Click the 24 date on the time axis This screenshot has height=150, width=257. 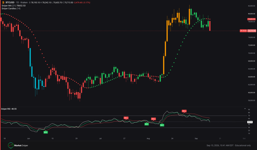pos(172,139)
